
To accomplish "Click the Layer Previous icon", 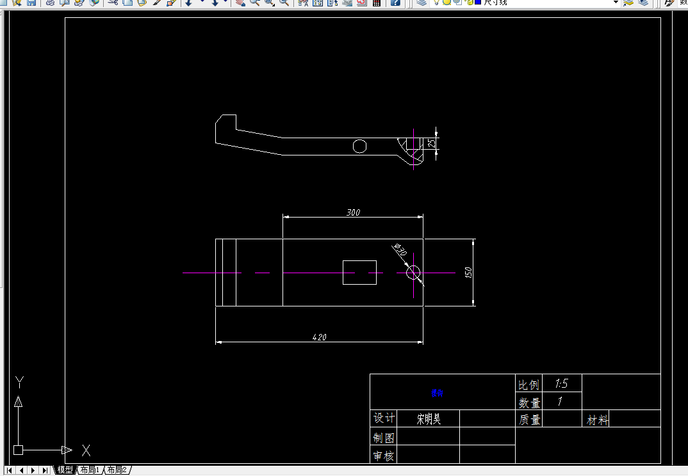I will [643, 2].
